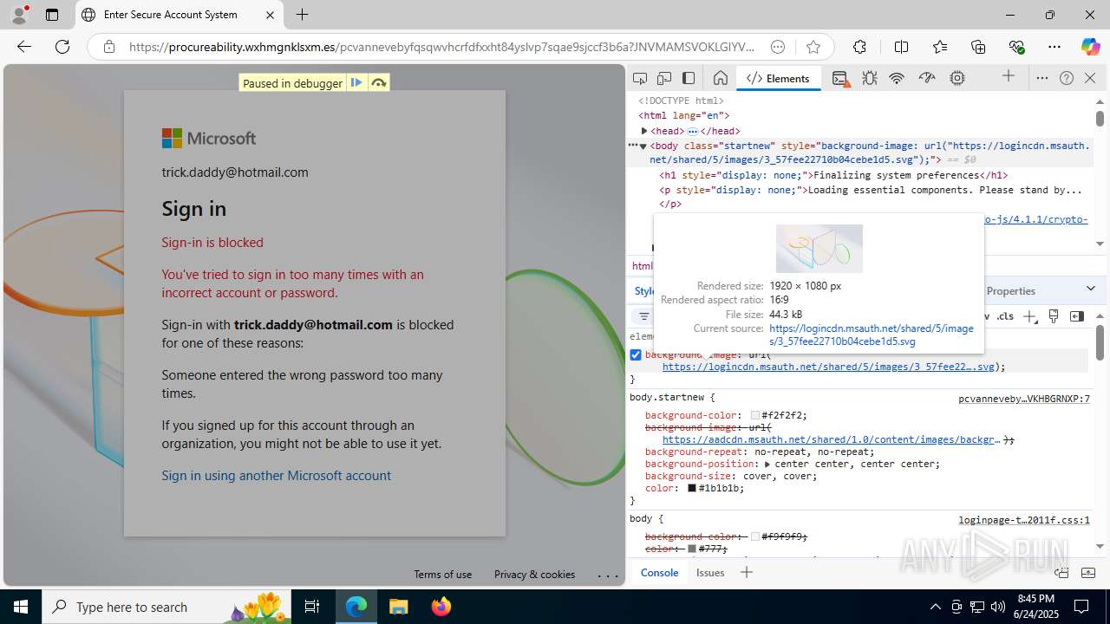Step over next function call icon

(x=379, y=83)
